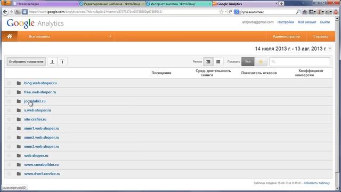The height and width of the screenshot is (192, 341).
Task: Expand blog.web-shoper.ru folder icon
Action: (x=19, y=83)
